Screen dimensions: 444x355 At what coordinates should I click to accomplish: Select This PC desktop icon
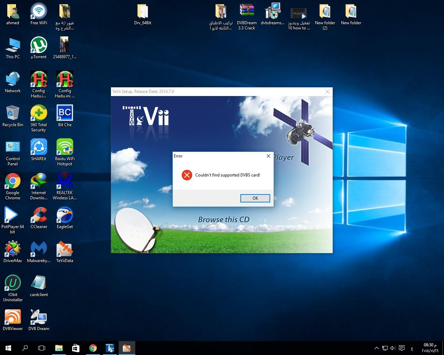13,49
